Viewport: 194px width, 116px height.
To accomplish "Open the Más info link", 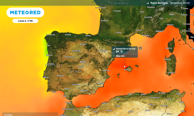I will click(x=120, y=56).
